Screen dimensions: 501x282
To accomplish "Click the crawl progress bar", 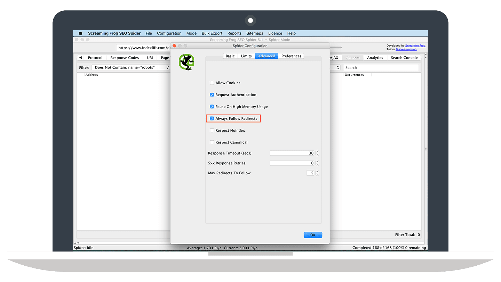I will point(335,48).
